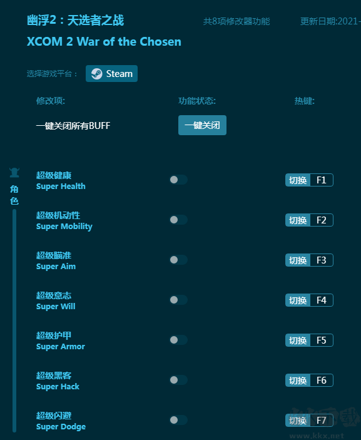Switch on Super Will toggle
Screen dimensions: 361x440
coord(178,300)
